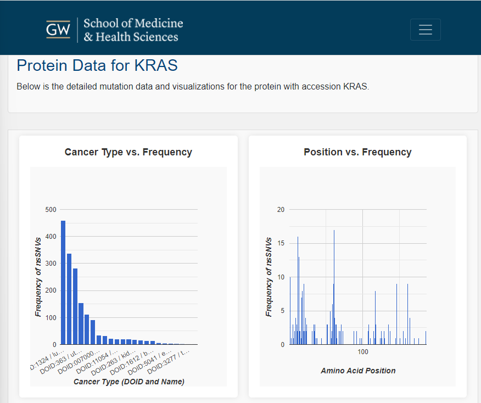Click the DOID:1612 / b... axis label
This screenshot has width=481, height=403.
(x=132, y=362)
